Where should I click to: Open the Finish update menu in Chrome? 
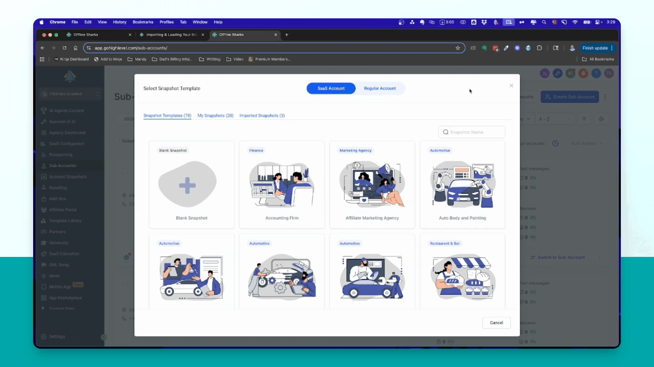597,48
